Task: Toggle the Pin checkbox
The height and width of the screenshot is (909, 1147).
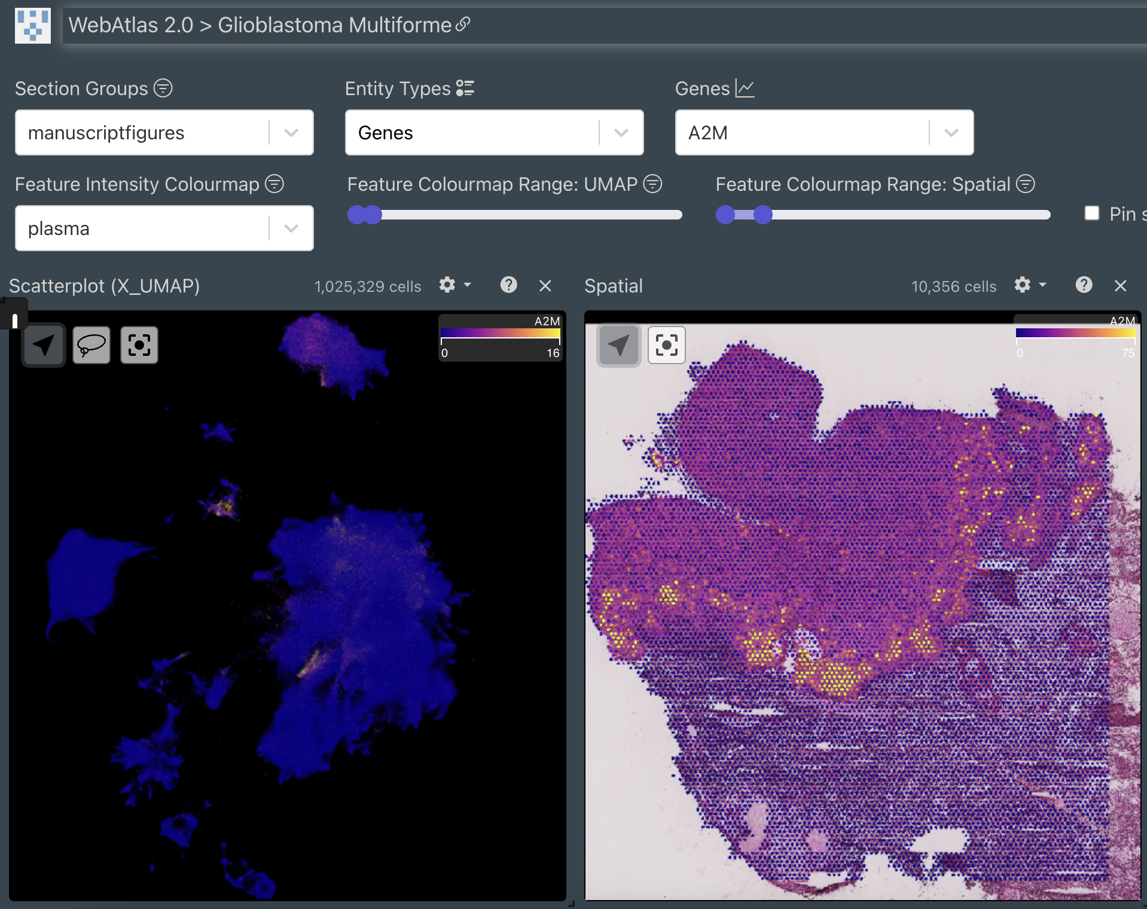Action: 1092,213
